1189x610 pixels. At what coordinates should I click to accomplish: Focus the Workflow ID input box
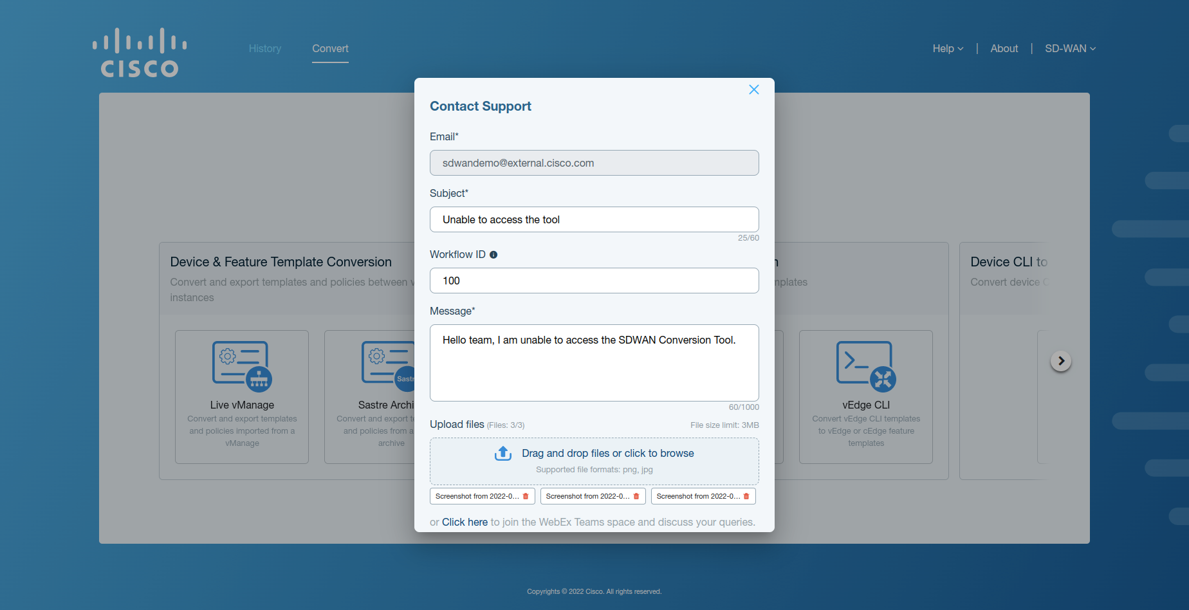click(x=594, y=281)
